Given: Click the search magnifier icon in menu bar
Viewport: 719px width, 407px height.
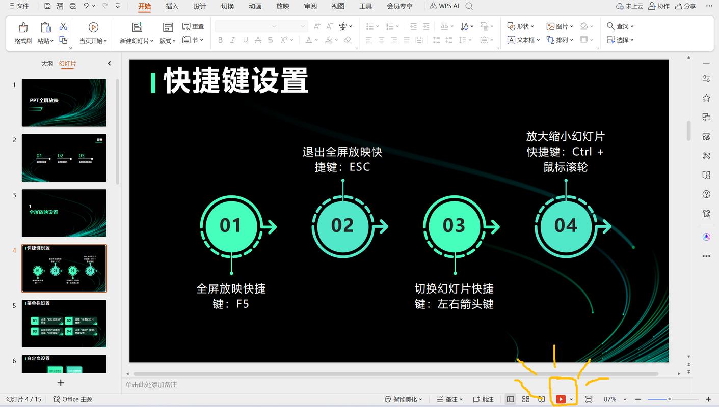Looking at the screenshot, I should pyautogui.click(x=469, y=6).
